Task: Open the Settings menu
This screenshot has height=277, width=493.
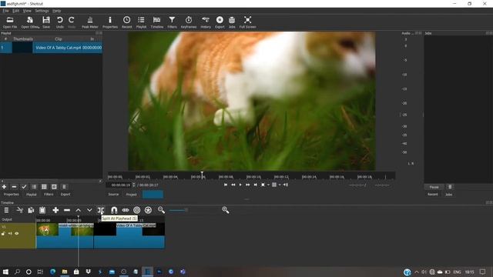Action: click(42, 11)
